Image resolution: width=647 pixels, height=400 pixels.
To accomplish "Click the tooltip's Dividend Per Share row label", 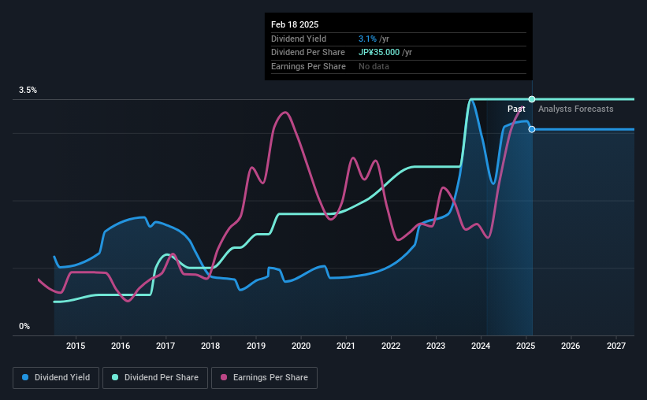I will coord(308,53).
